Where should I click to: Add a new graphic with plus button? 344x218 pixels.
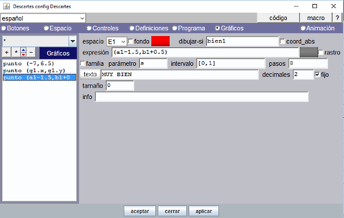point(6,53)
